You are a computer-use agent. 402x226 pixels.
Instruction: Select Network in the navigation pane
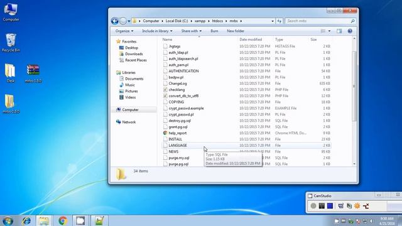coord(129,122)
